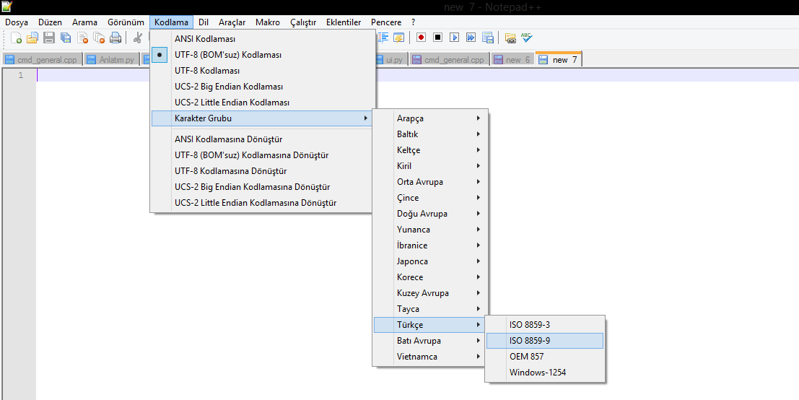Expand the Doğu Avrupa submenu
Viewport: 799px width, 400px height.
430,214
